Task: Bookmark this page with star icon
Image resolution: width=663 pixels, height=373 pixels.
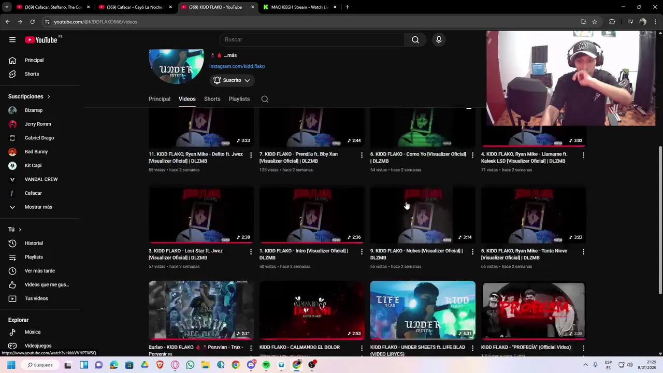Action: [595, 22]
